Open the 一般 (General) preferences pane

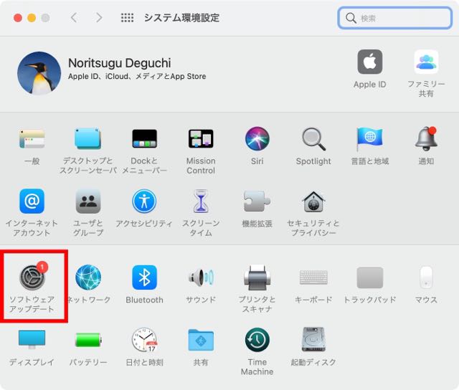tap(32, 139)
